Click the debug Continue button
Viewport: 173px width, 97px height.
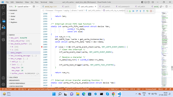pos(133,11)
